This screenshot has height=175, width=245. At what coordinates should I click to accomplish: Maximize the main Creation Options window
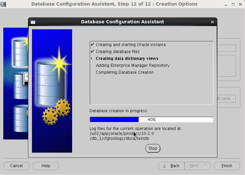pos(233,4)
